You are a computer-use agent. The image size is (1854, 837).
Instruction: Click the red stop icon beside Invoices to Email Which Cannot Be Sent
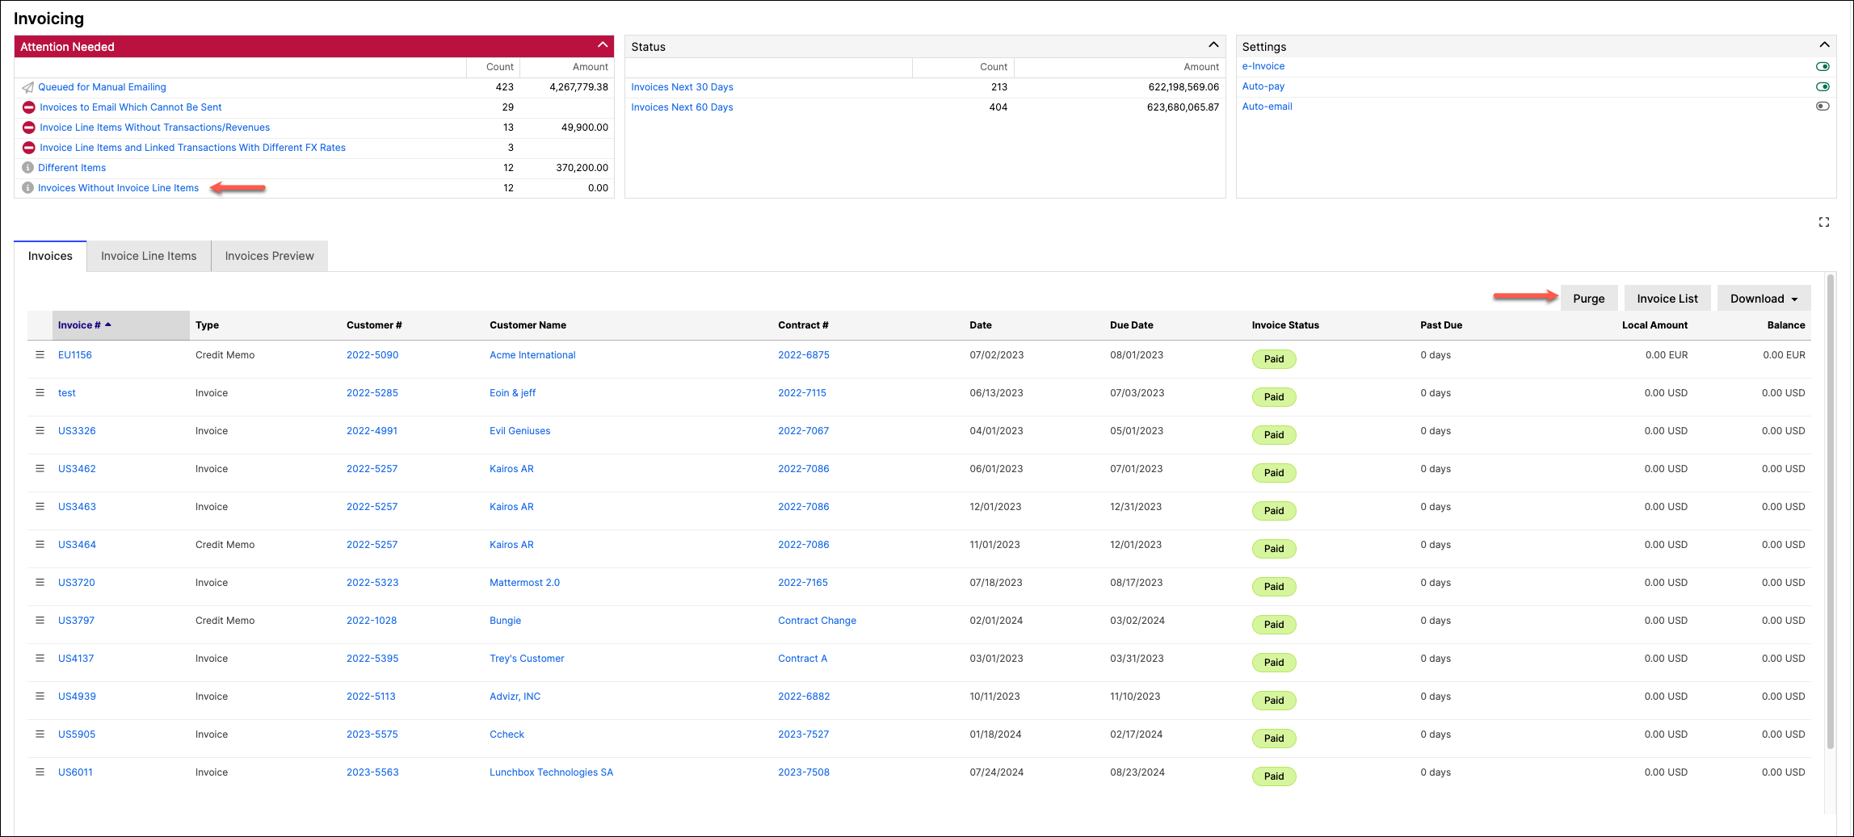tap(28, 107)
